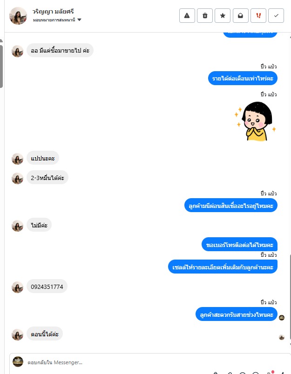Delete the conversation using the trash icon

[205, 16]
